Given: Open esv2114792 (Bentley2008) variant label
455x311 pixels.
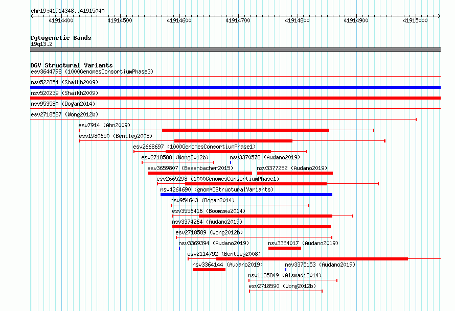Looking at the screenshot, I should tap(224, 254).
